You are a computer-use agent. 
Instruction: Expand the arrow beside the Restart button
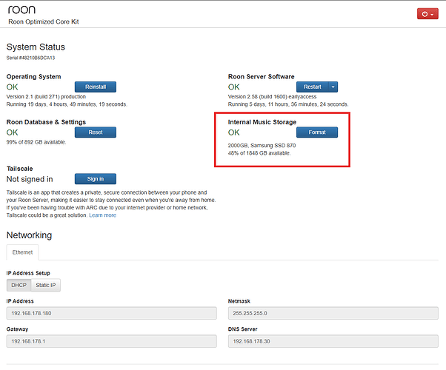click(333, 87)
